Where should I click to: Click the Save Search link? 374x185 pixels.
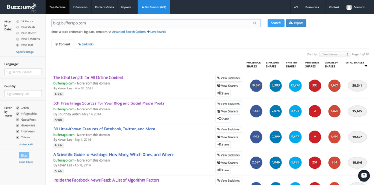pyautogui.click(x=157, y=32)
